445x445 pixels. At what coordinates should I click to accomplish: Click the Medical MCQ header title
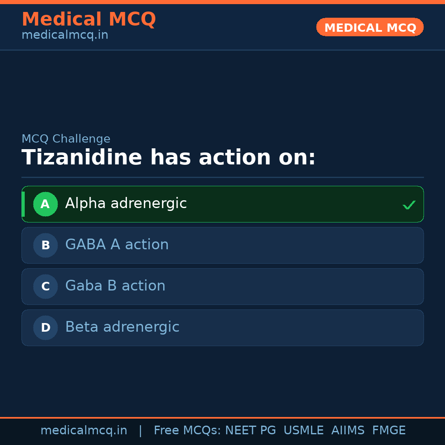coord(89,19)
